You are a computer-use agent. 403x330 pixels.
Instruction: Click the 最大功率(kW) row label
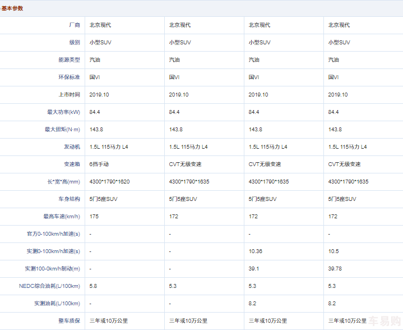pyautogui.click(x=63, y=112)
